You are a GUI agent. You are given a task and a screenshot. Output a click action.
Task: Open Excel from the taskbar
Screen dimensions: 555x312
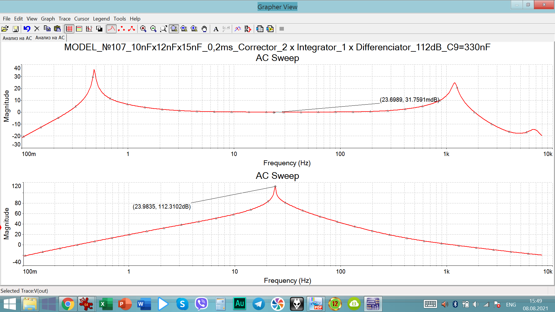(x=106, y=304)
